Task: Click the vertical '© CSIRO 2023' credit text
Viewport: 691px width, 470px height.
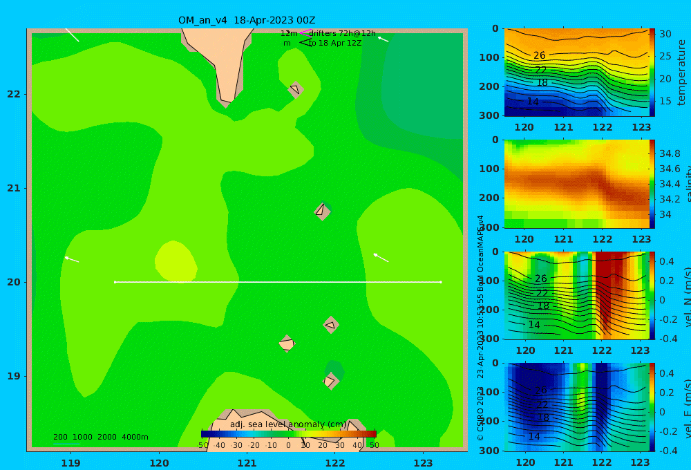Action: coord(480,413)
